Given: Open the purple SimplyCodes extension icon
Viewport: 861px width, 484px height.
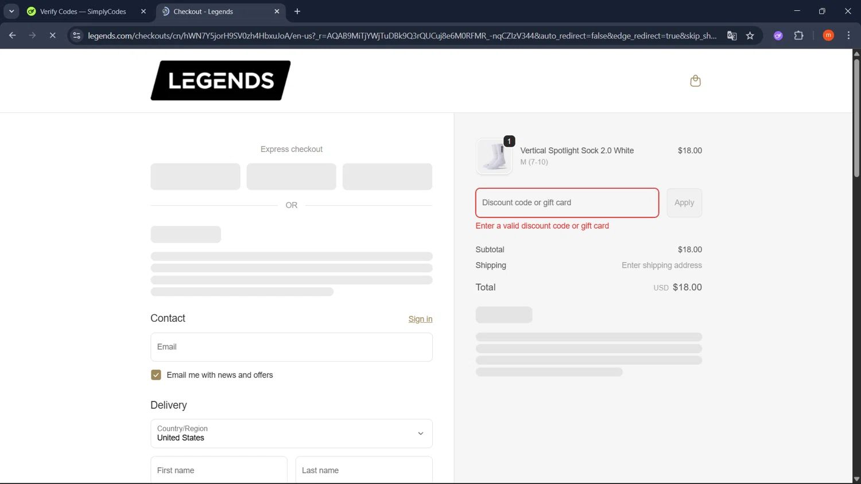Looking at the screenshot, I should 778,36.
